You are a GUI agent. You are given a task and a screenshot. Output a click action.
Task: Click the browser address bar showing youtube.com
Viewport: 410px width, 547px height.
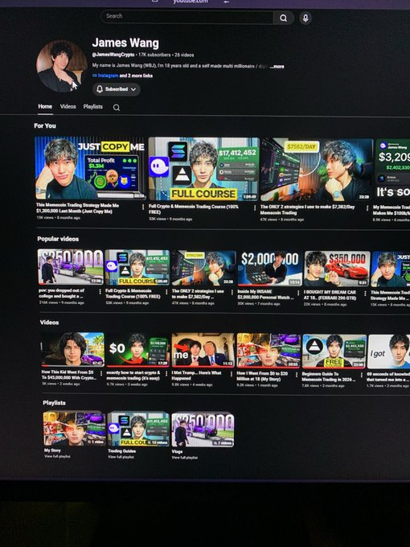click(191, 2)
